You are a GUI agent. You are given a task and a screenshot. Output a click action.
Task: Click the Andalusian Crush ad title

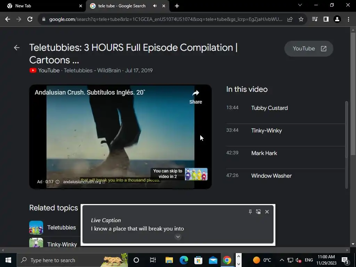pyautogui.click(x=90, y=92)
